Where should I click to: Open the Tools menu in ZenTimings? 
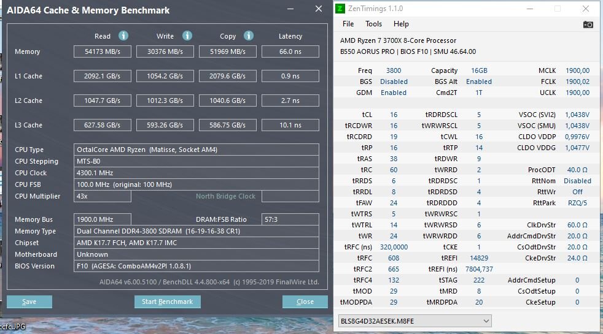tap(373, 24)
